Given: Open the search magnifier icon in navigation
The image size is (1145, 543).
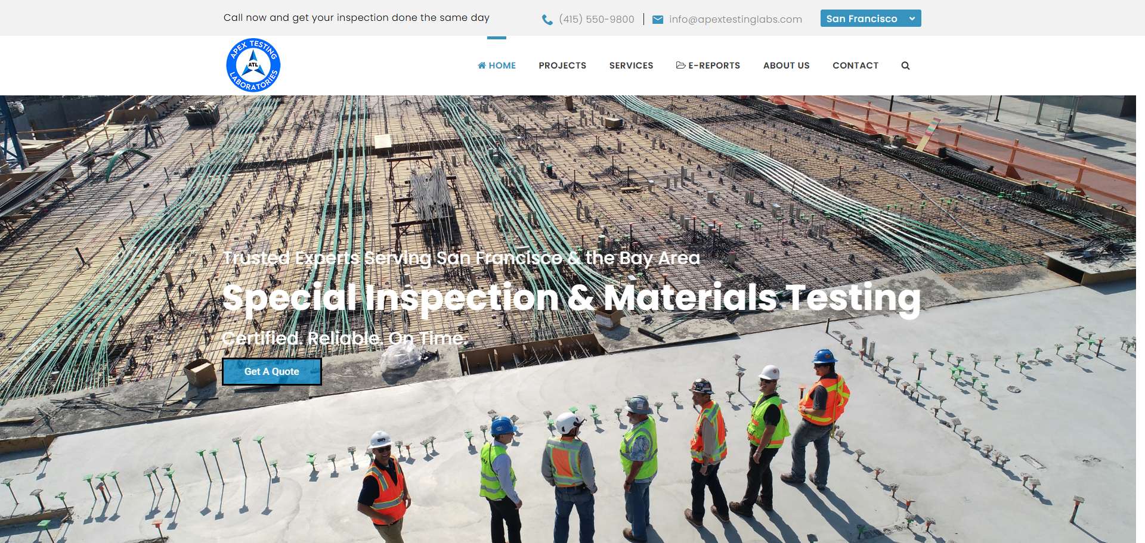Looking at the screenshot, I should (905, 66).
